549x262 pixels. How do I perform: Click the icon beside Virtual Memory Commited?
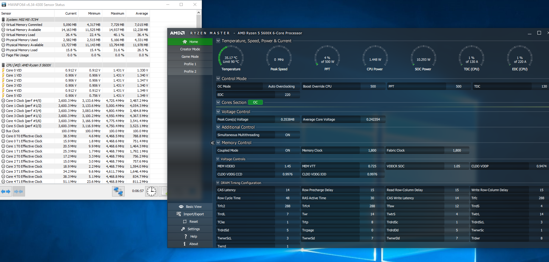click(3, 25)
